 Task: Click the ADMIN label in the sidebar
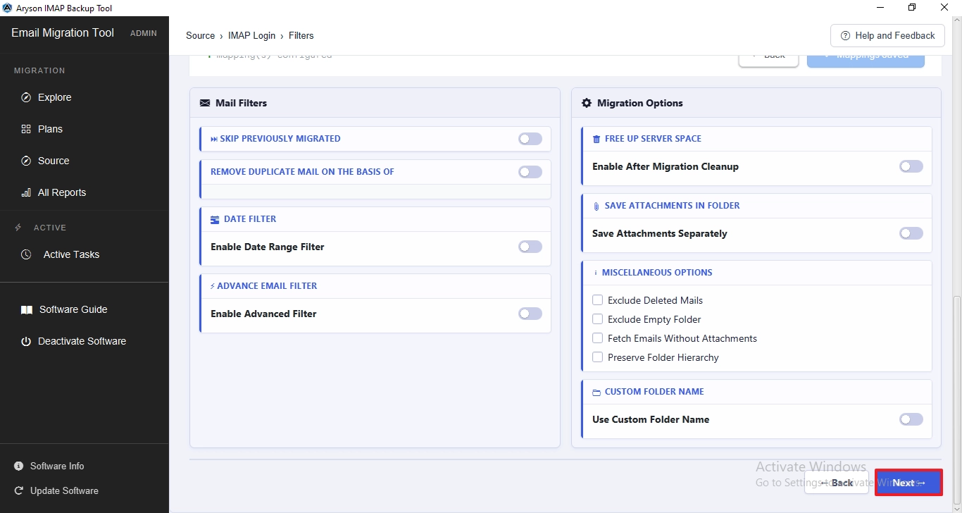tap(144, 33)
